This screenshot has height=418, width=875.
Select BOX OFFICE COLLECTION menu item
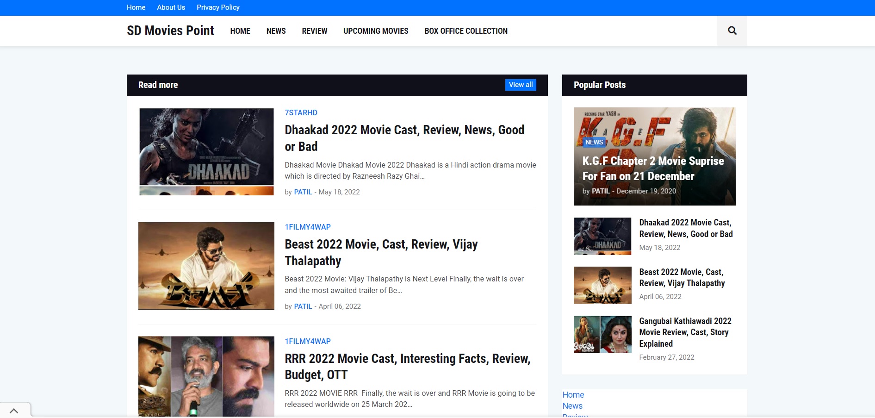coord(466,31)
